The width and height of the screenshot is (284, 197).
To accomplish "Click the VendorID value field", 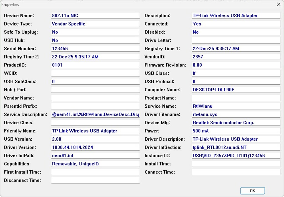I will pos(236,57).
